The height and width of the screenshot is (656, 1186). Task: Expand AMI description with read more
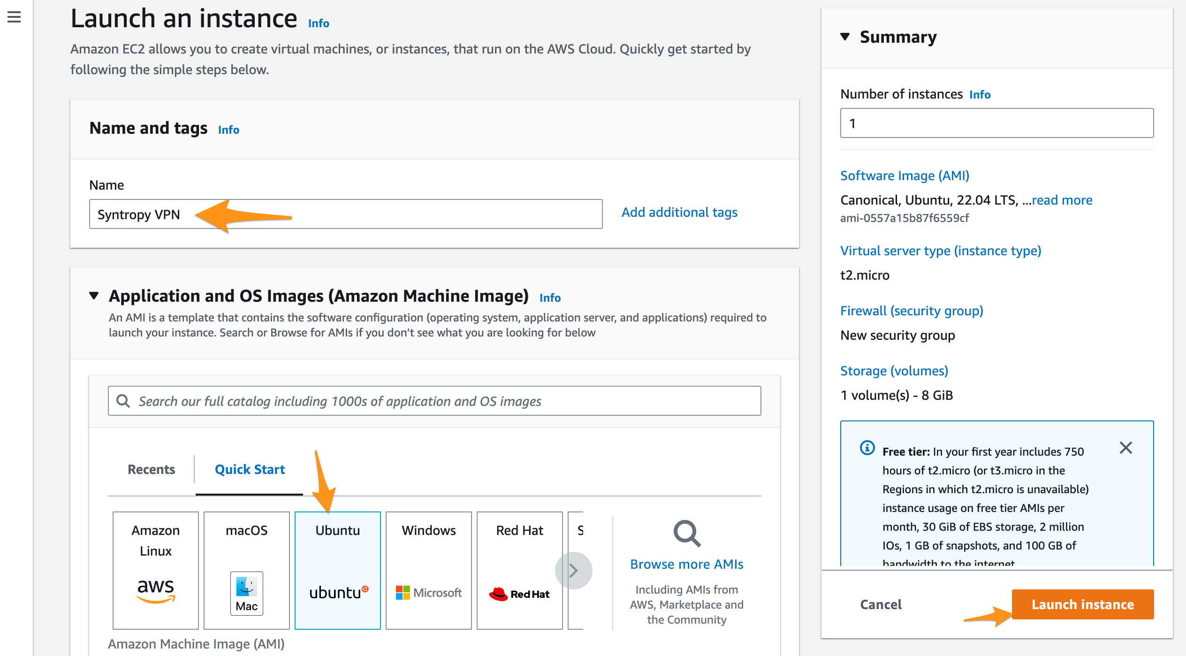point(1062,200)
